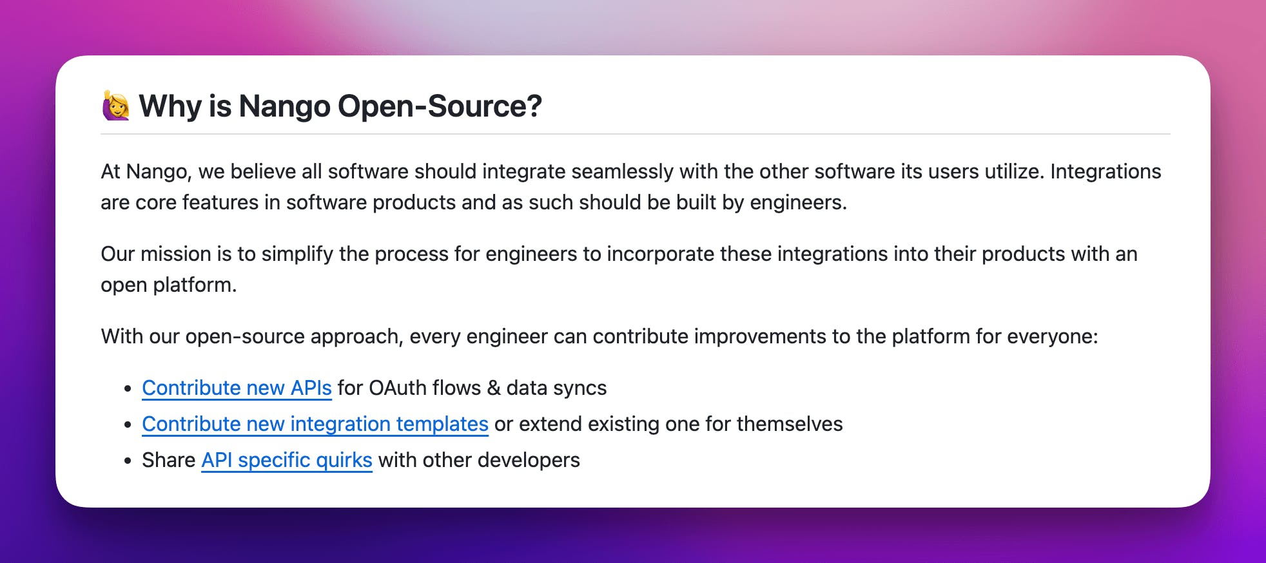Open the Contribute new APIs link
This screenshot has width=1266, height=563.
[237, 388]
